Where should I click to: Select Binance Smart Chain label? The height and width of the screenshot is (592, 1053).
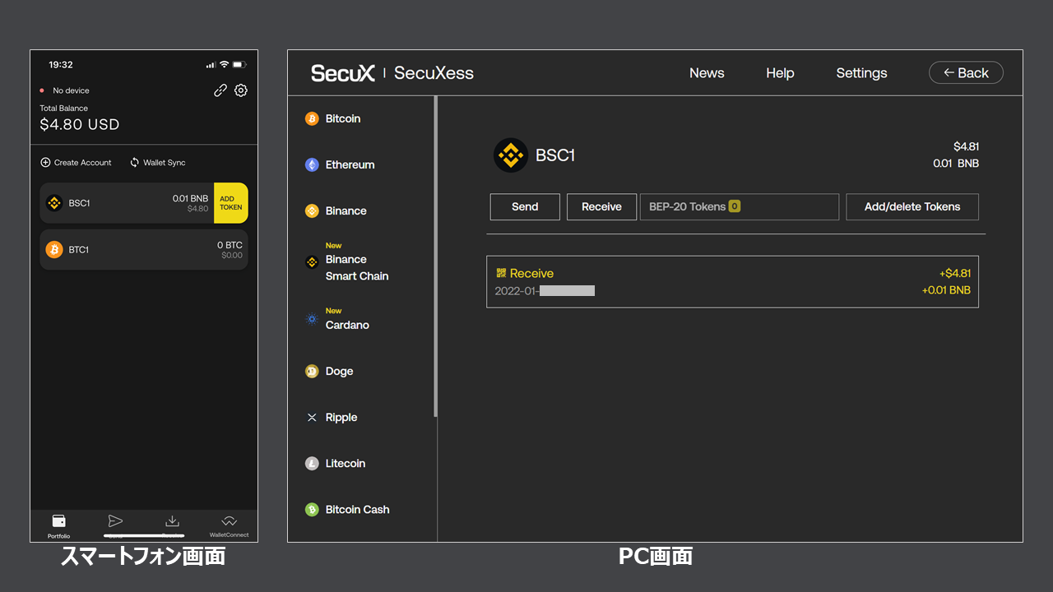(357, 268)
